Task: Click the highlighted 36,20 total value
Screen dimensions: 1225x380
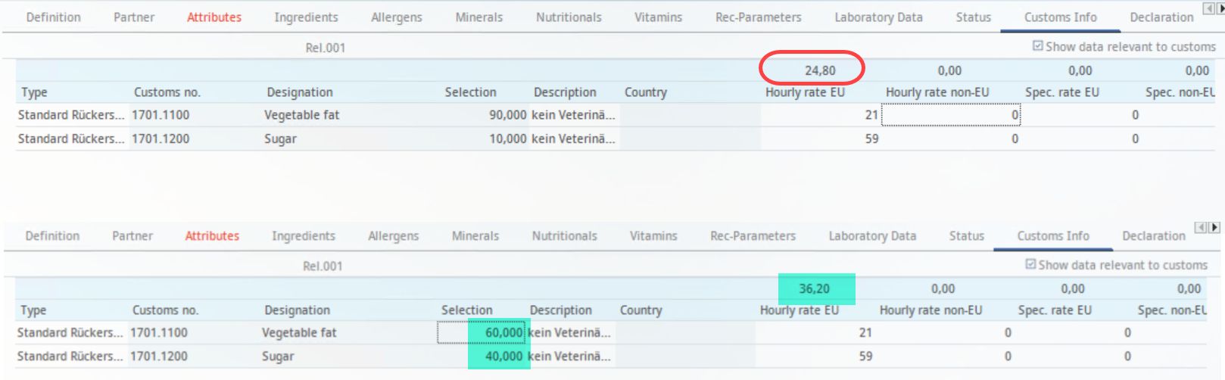Action: tap(814, 288)
